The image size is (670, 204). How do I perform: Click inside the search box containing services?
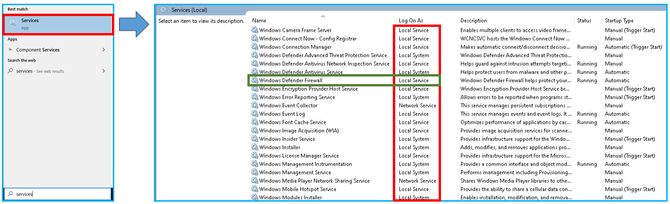(59, 194)
